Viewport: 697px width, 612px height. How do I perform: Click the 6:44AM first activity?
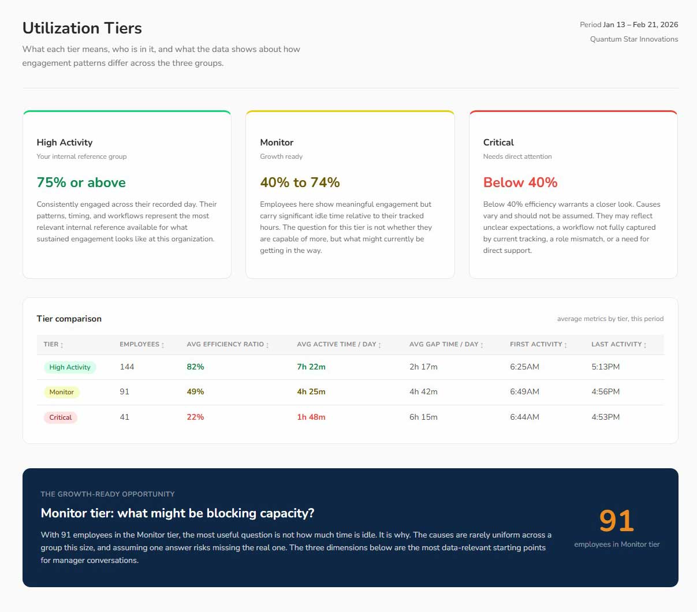pyautogui.click(x=524, y=417)
